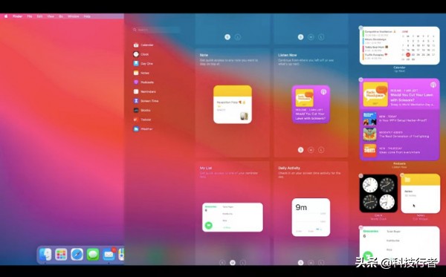This screenshot has width=446, height=277.
Task: Open Safari from the Dock
Action: (x=77, y=254)
